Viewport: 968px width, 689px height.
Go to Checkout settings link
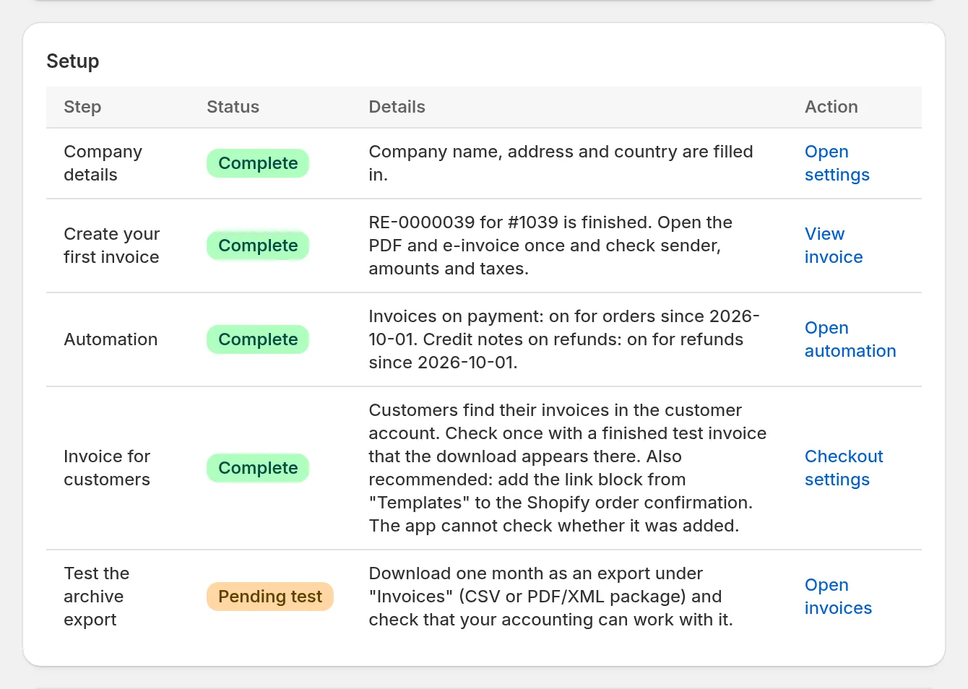[844, 468]
